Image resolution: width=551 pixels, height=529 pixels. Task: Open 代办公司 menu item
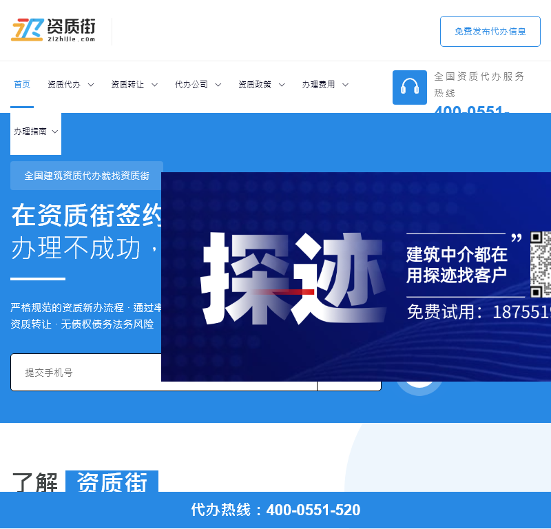[x=191, y=84]
